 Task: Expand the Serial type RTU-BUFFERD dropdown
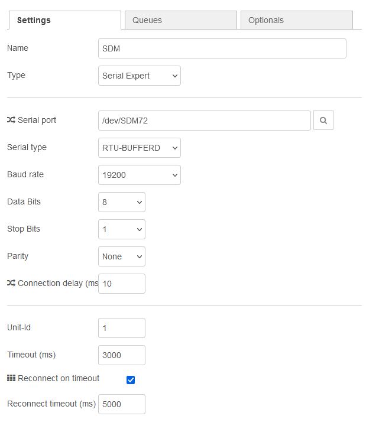click(140, 148)
